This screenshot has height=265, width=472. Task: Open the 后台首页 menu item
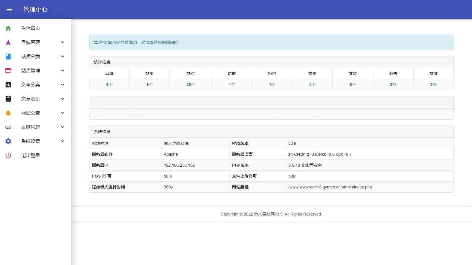pos(31,28)
